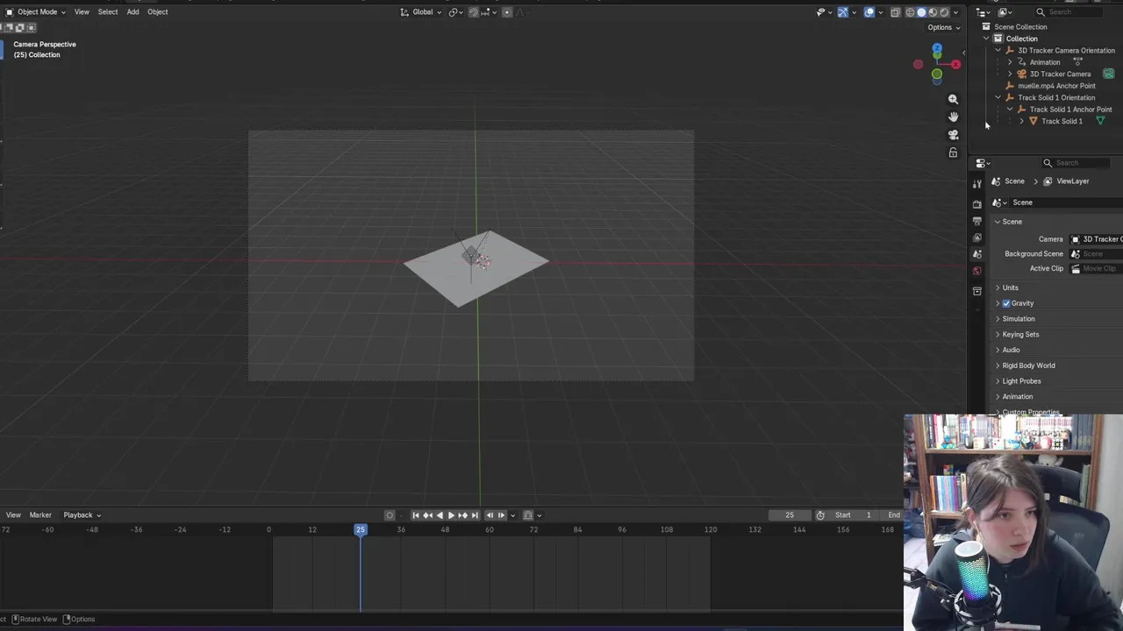Image resolution: width=1123 pixels, height=631 pixels.
Task: Click the red X axis on navigation gizmo
Action: [955, 64]
